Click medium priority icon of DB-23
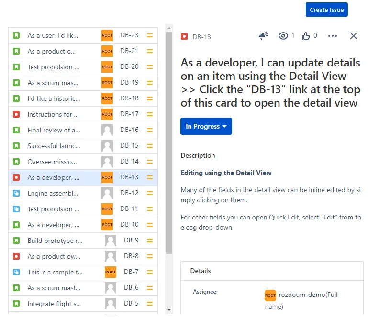The width and height of the screenshot is (368, 328). (x=150, y=35)
